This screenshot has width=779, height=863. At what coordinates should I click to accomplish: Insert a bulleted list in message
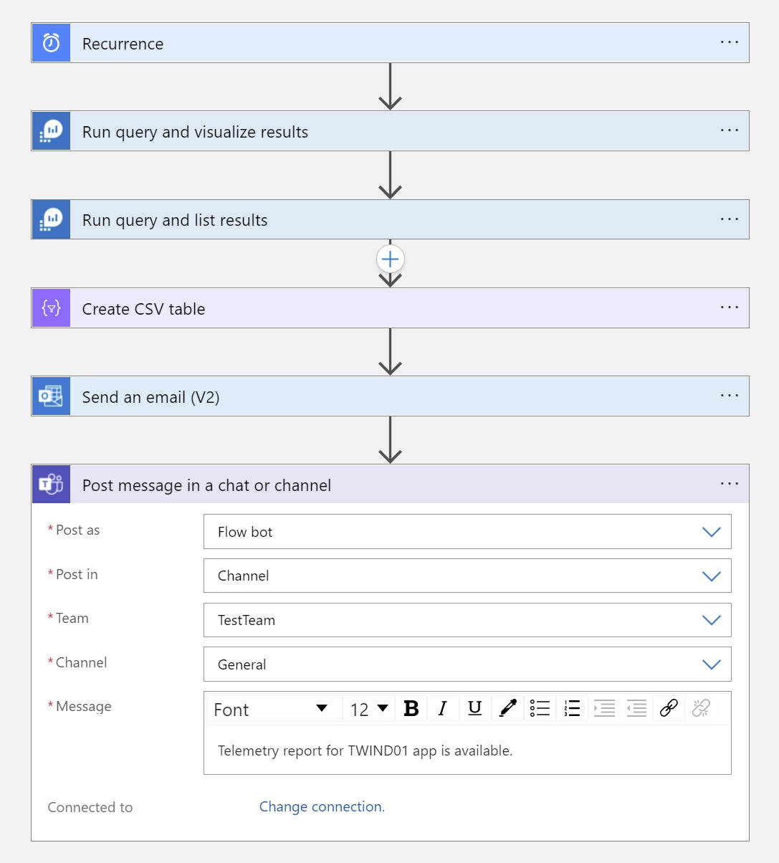click(540, 708)
